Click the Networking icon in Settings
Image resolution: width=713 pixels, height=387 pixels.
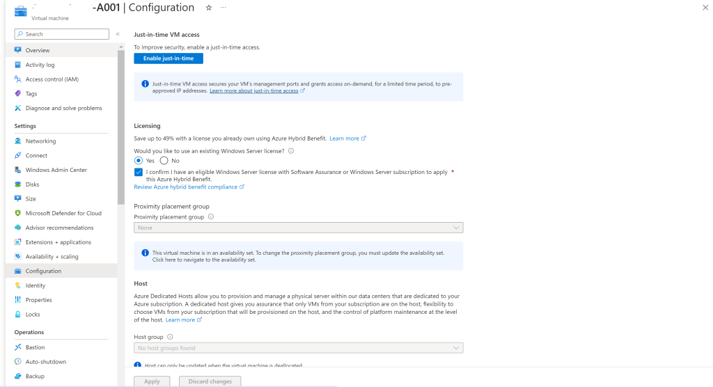pyautogui.click(x=17, y=141)
